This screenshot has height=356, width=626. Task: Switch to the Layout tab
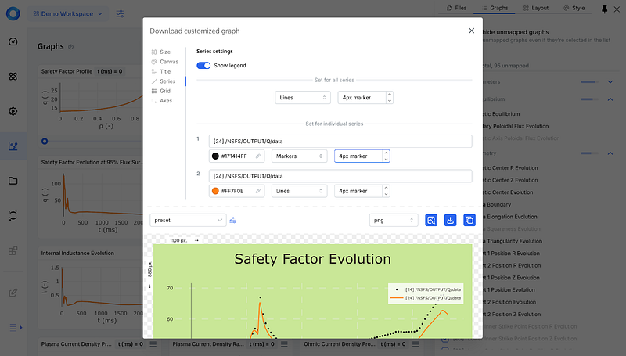(x=536, y=8)
